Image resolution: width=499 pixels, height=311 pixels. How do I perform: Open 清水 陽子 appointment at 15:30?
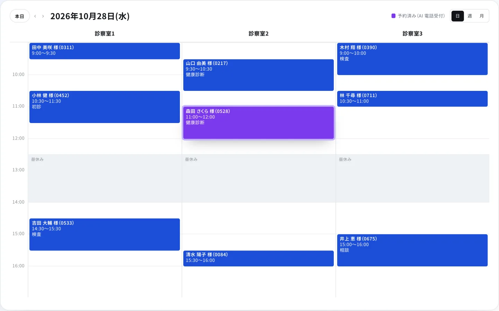tap(259, 258)
